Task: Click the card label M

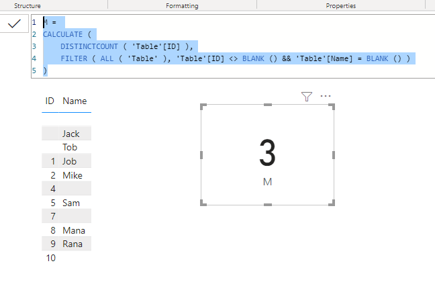Action: pos(267,182)
